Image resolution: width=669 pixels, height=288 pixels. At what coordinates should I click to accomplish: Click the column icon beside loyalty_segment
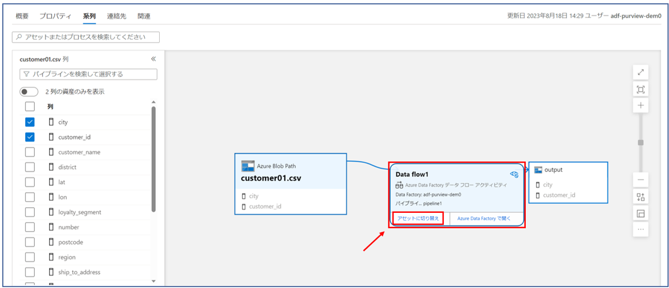tap(51, 212)
